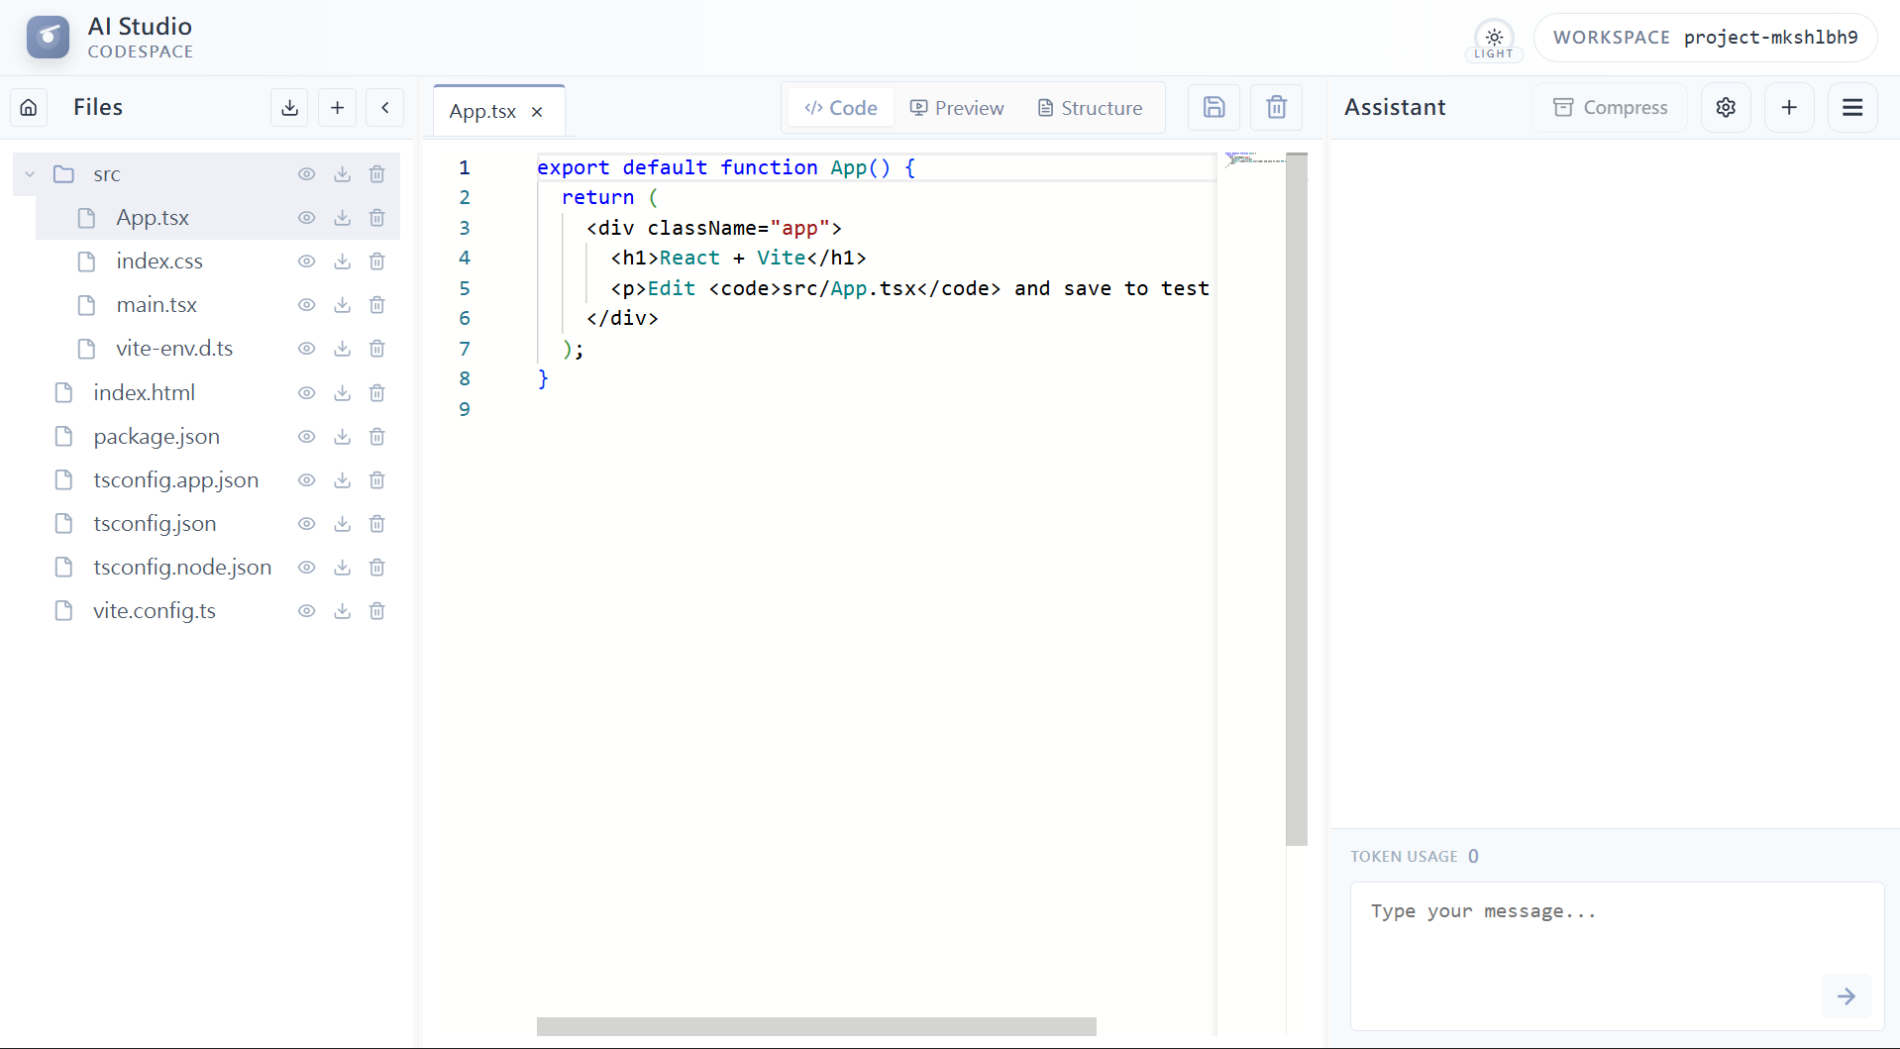Toggle the Light theme switch
This screenshot has height=1049, width=1900.
[x=1494, y=41]
